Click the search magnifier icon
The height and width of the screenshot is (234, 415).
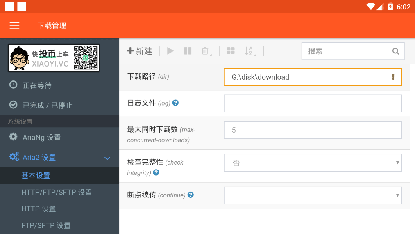[x=396, y=51]
